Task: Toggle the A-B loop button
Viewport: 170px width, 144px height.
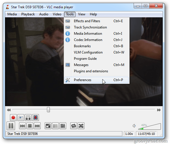Action: coord(28,118)
